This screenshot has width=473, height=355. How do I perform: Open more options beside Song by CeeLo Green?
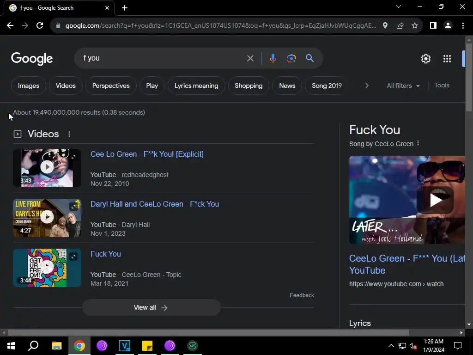[418, 143]
